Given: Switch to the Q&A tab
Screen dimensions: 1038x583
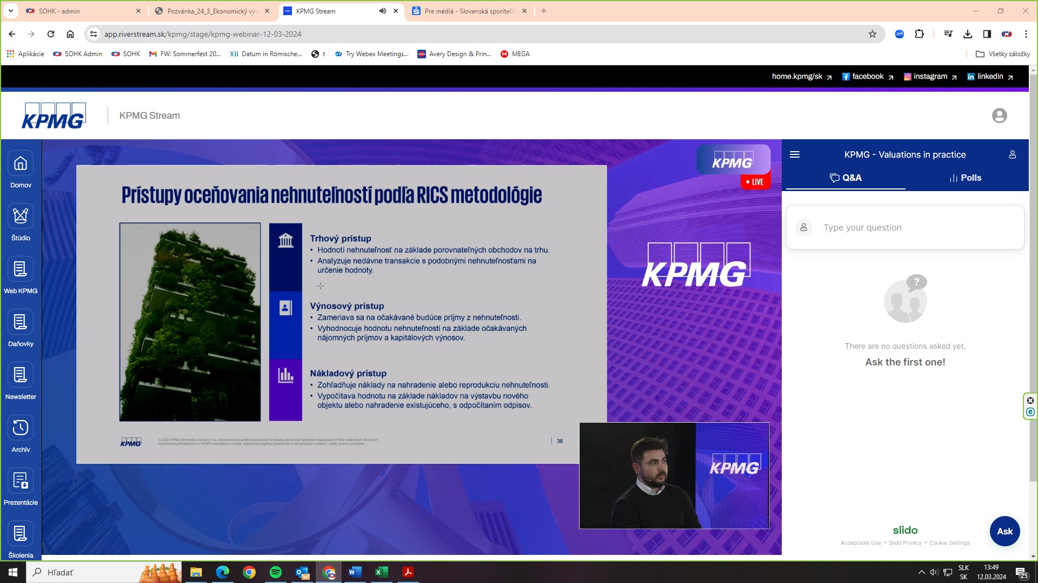Looking at the screenshot, I should [x=846, y=178].
